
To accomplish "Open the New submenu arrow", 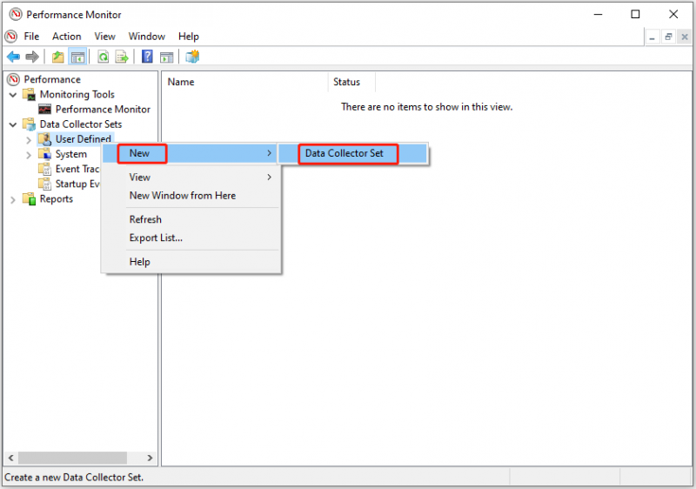I will 269,153.
